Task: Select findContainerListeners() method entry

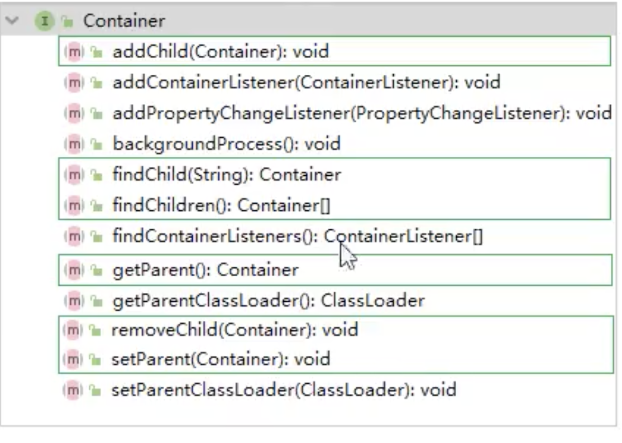Action: pos(298,236)
